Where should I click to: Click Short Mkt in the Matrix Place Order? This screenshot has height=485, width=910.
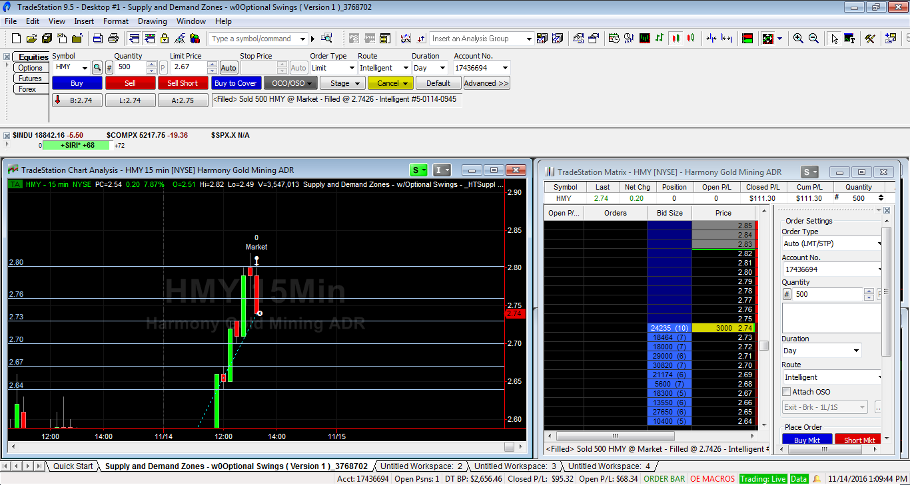[859, 440]
